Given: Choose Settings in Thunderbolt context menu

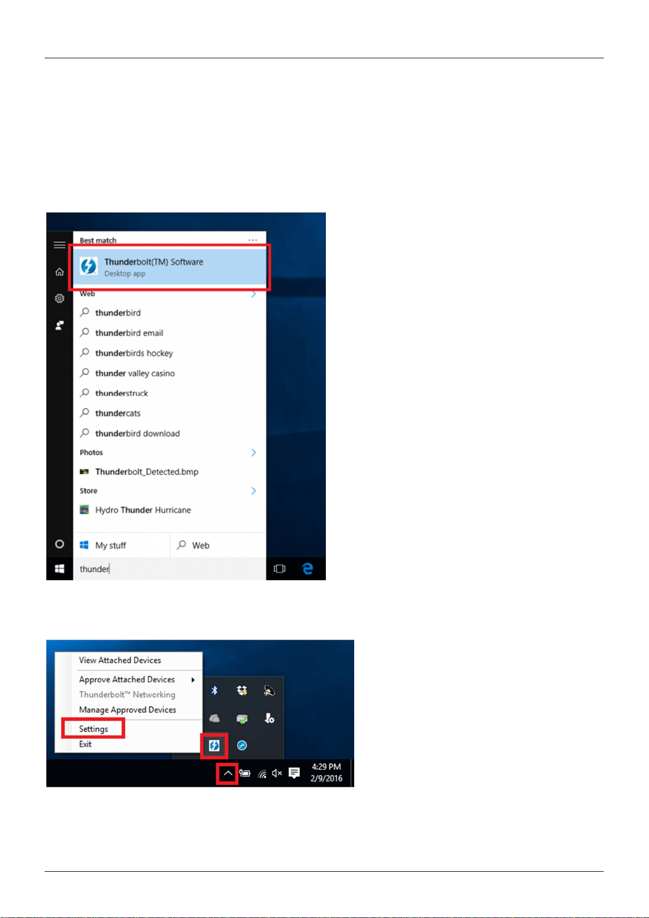Looking at the screenshot, I should click(x=93, y=729).
